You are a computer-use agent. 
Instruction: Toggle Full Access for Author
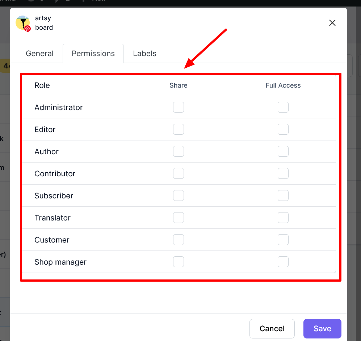pos(283,151)
